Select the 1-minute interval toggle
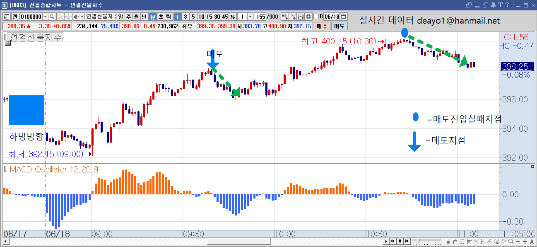The image size is (537, 247). (177, 17)
